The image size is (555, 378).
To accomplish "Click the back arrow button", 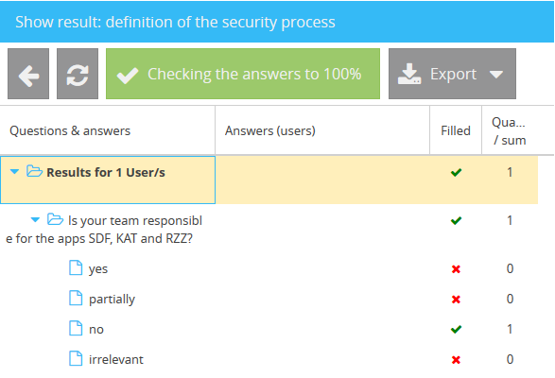I will [28, 74].
